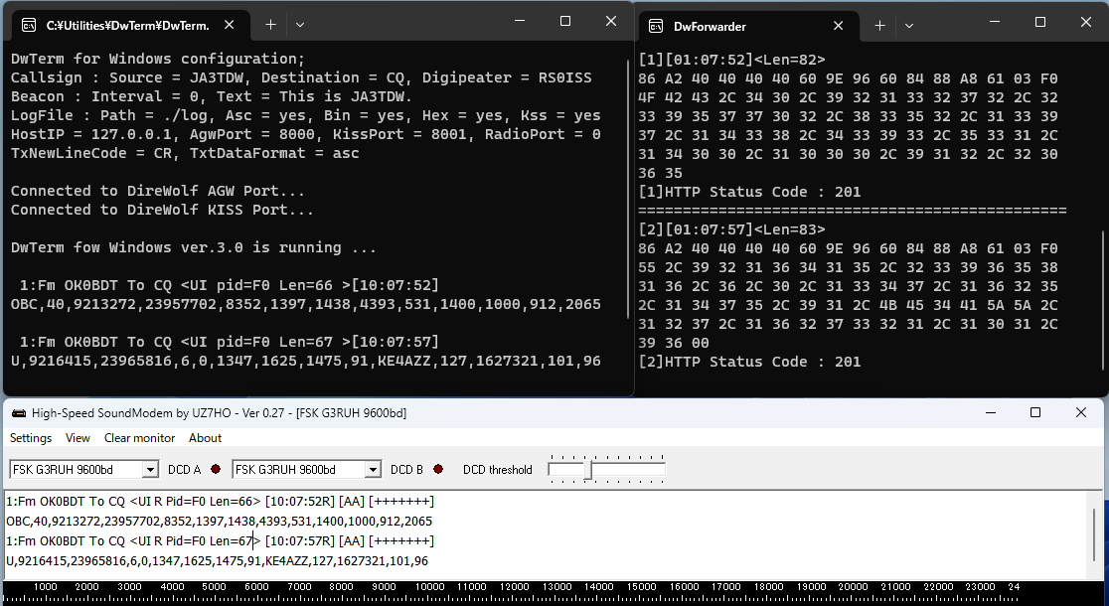Close the DwForwarder tab
1109x606 pixels.
pos(838,26)
